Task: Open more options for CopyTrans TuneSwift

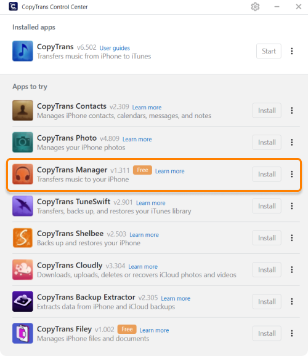Action: click(292, 206)
